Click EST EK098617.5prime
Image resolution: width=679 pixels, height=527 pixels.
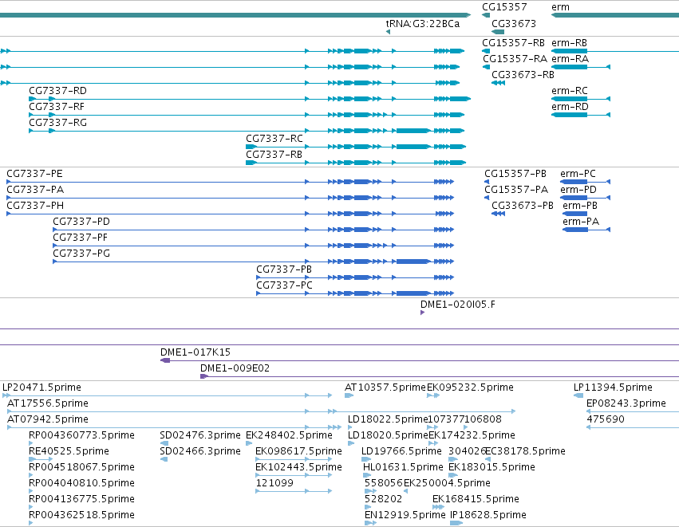[298, 452]
